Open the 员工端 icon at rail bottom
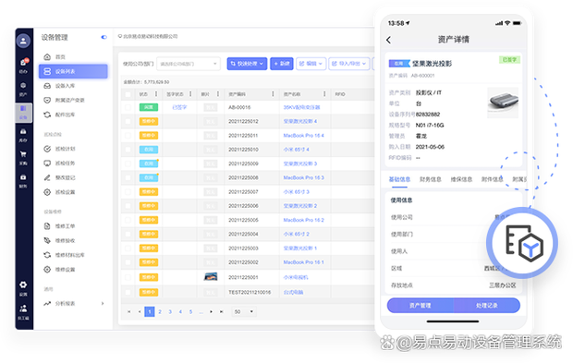The height and width of the screenshot is (363, 573). (x=23, y=312)
